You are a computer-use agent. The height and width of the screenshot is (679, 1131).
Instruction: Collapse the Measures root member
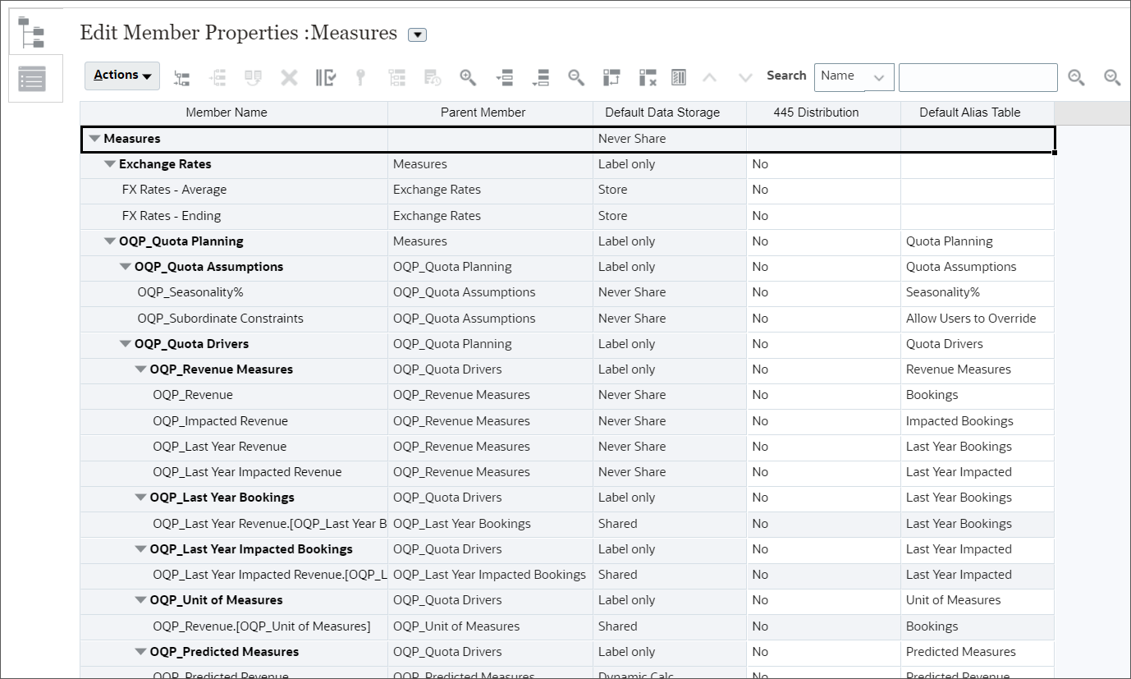94,138
